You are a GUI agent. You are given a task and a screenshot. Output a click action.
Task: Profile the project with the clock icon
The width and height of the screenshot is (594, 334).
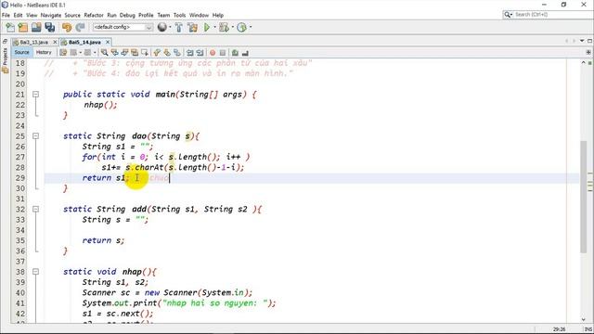[241, 27]
